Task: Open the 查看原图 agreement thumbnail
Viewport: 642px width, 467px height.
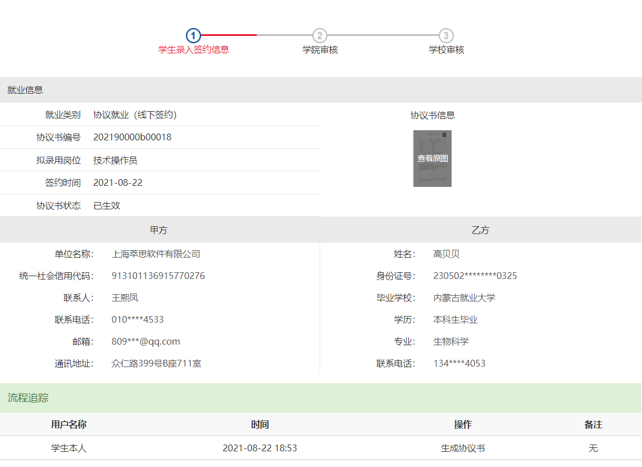Action: (x=432, y=158)
